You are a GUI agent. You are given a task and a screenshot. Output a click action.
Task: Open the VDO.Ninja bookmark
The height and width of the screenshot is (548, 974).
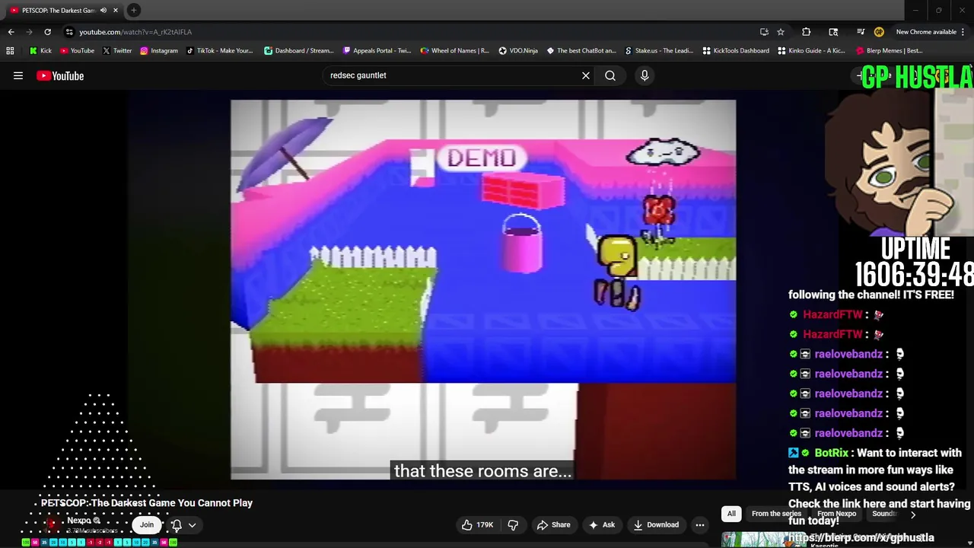pyautogui.click(x=518, y=50)
